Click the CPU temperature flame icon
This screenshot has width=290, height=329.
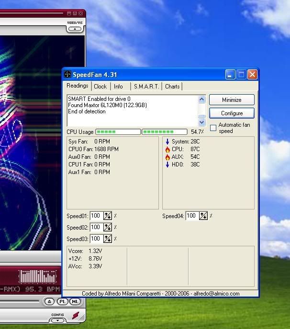(x=167, y=149)
